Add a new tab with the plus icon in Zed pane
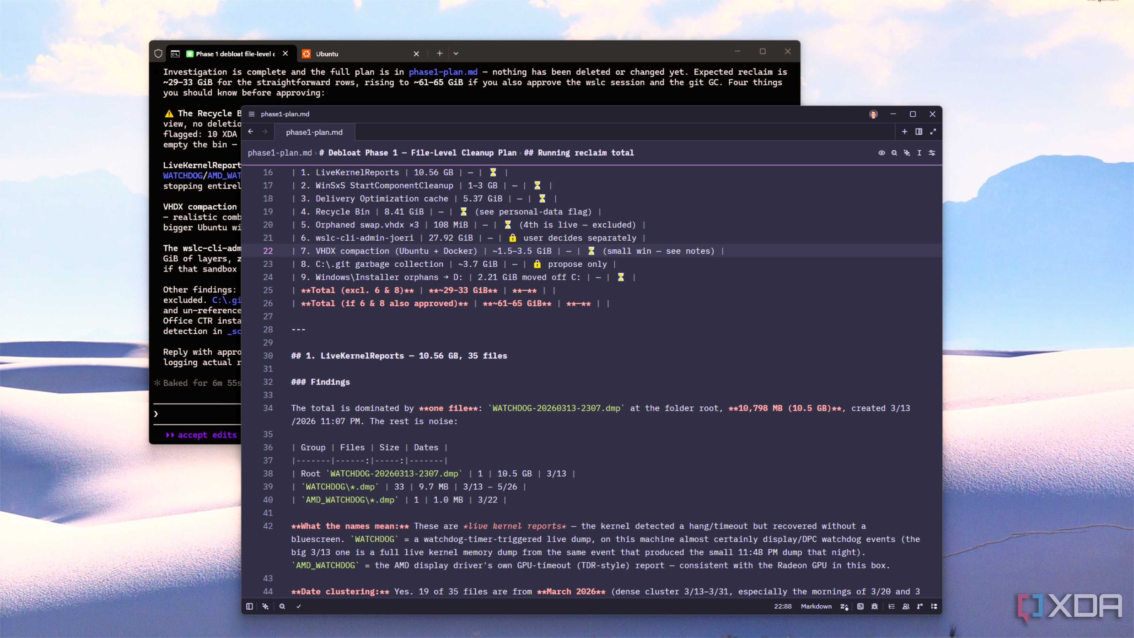 tap(904, 131)
